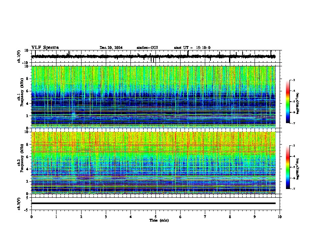Click the "ch.2 Frequency (kHz)" axis label
This screenshot has width=315, height=243.
(x=21, y=158)
